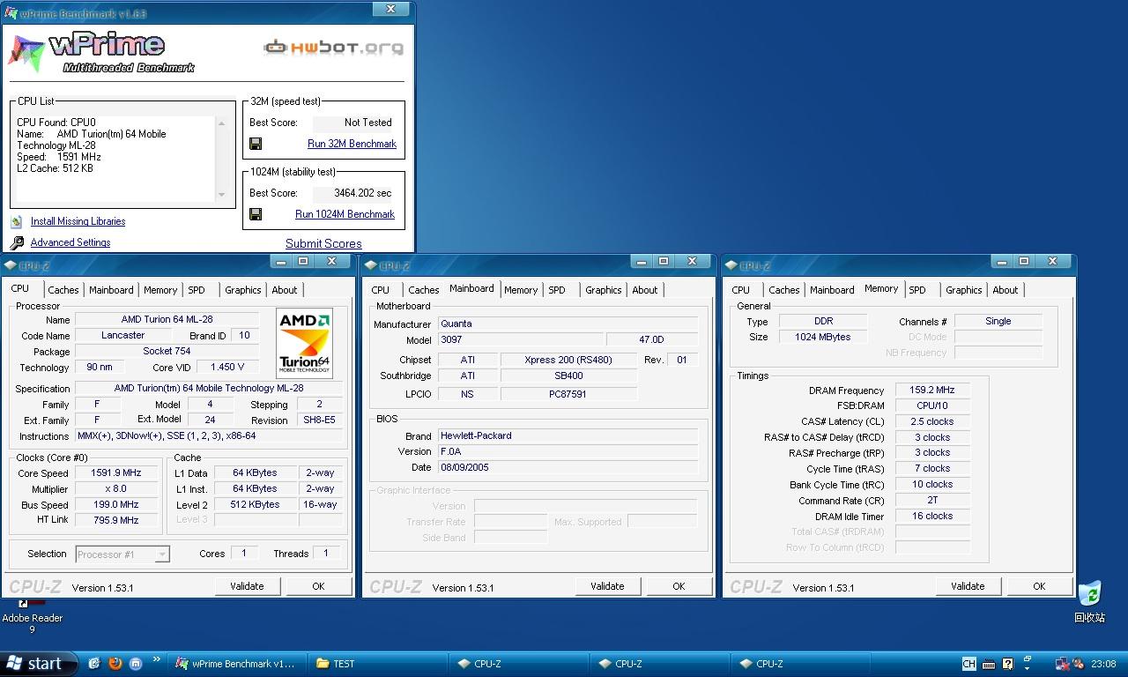The width and height of the screenshot is (1128, 677).
Task: Click the Advanced Settings key icon
Action: pos(17,243)
